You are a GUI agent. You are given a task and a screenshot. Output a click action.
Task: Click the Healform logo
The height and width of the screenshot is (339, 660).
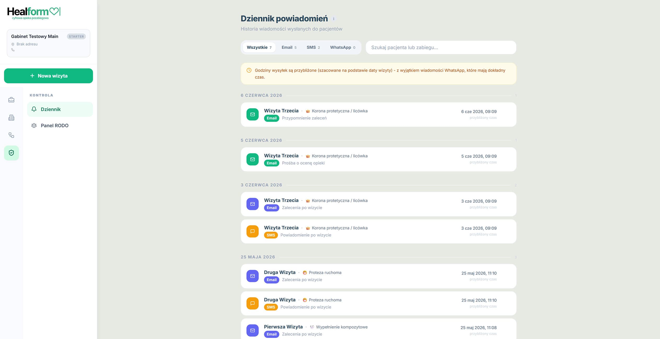pos(34,13)
